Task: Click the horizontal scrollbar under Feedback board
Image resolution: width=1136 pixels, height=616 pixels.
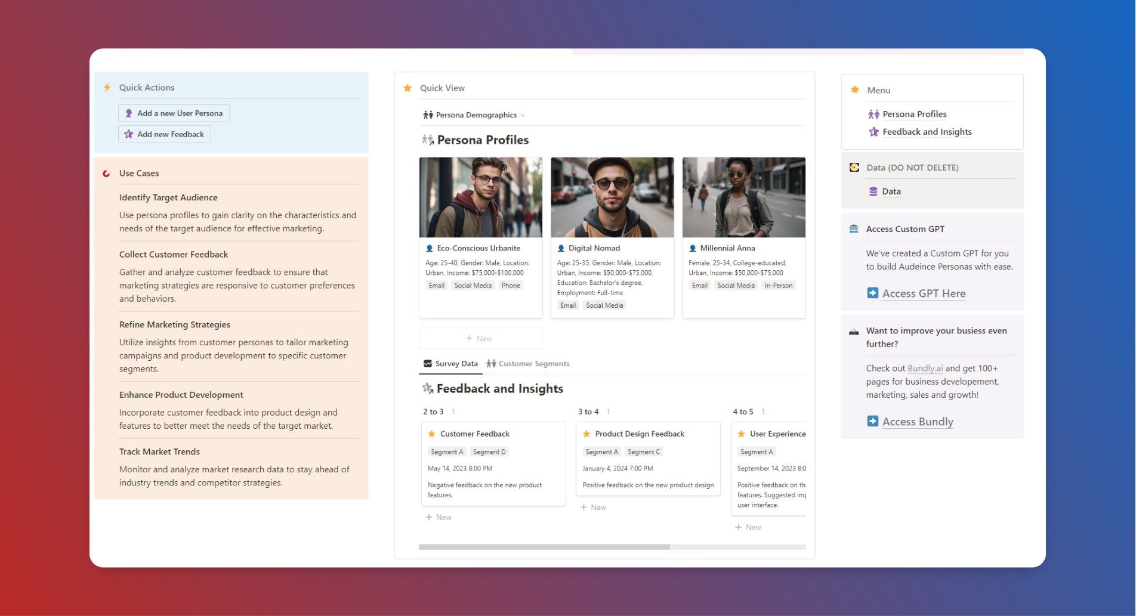Action: [x=544, y=547]
